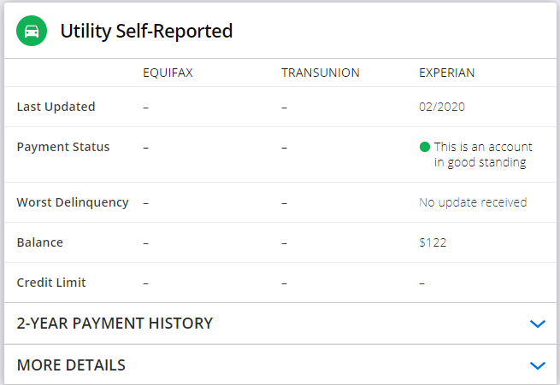Click the green good-standing status dot

click(x=425, y=147)
